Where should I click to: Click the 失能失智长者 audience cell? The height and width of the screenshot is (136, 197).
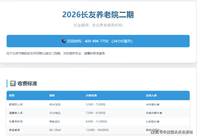coord(154,113)
